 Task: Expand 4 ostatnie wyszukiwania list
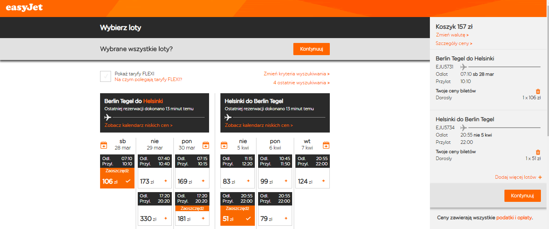[301, 83]
